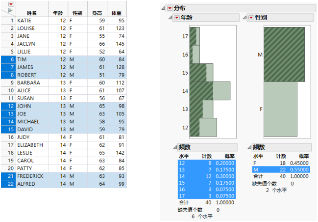318x222 pixels.
Task: Select the 身高 column header
Action: 97,9
